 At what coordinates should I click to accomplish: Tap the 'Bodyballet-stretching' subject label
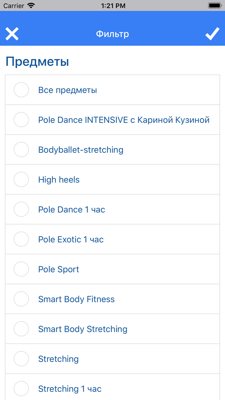coord(81,150)
